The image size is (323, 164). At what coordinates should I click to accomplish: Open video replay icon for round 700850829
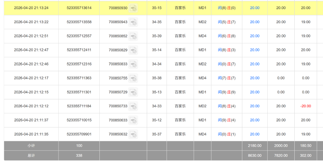click(x=133, y=50)
